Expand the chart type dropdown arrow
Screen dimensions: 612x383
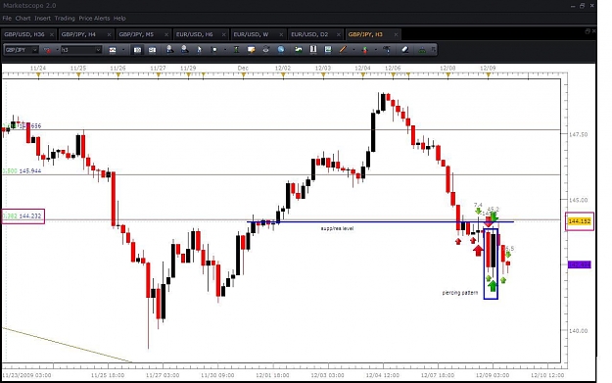123,50
